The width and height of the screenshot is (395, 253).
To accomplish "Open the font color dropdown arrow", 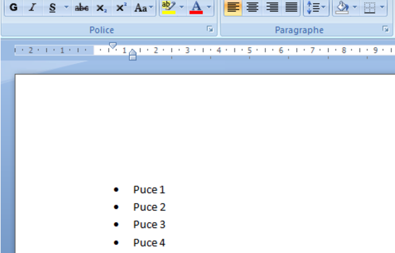I will (209, 8).
